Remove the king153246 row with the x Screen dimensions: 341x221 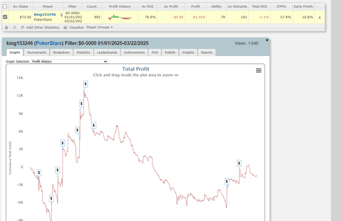click(320, 17)
